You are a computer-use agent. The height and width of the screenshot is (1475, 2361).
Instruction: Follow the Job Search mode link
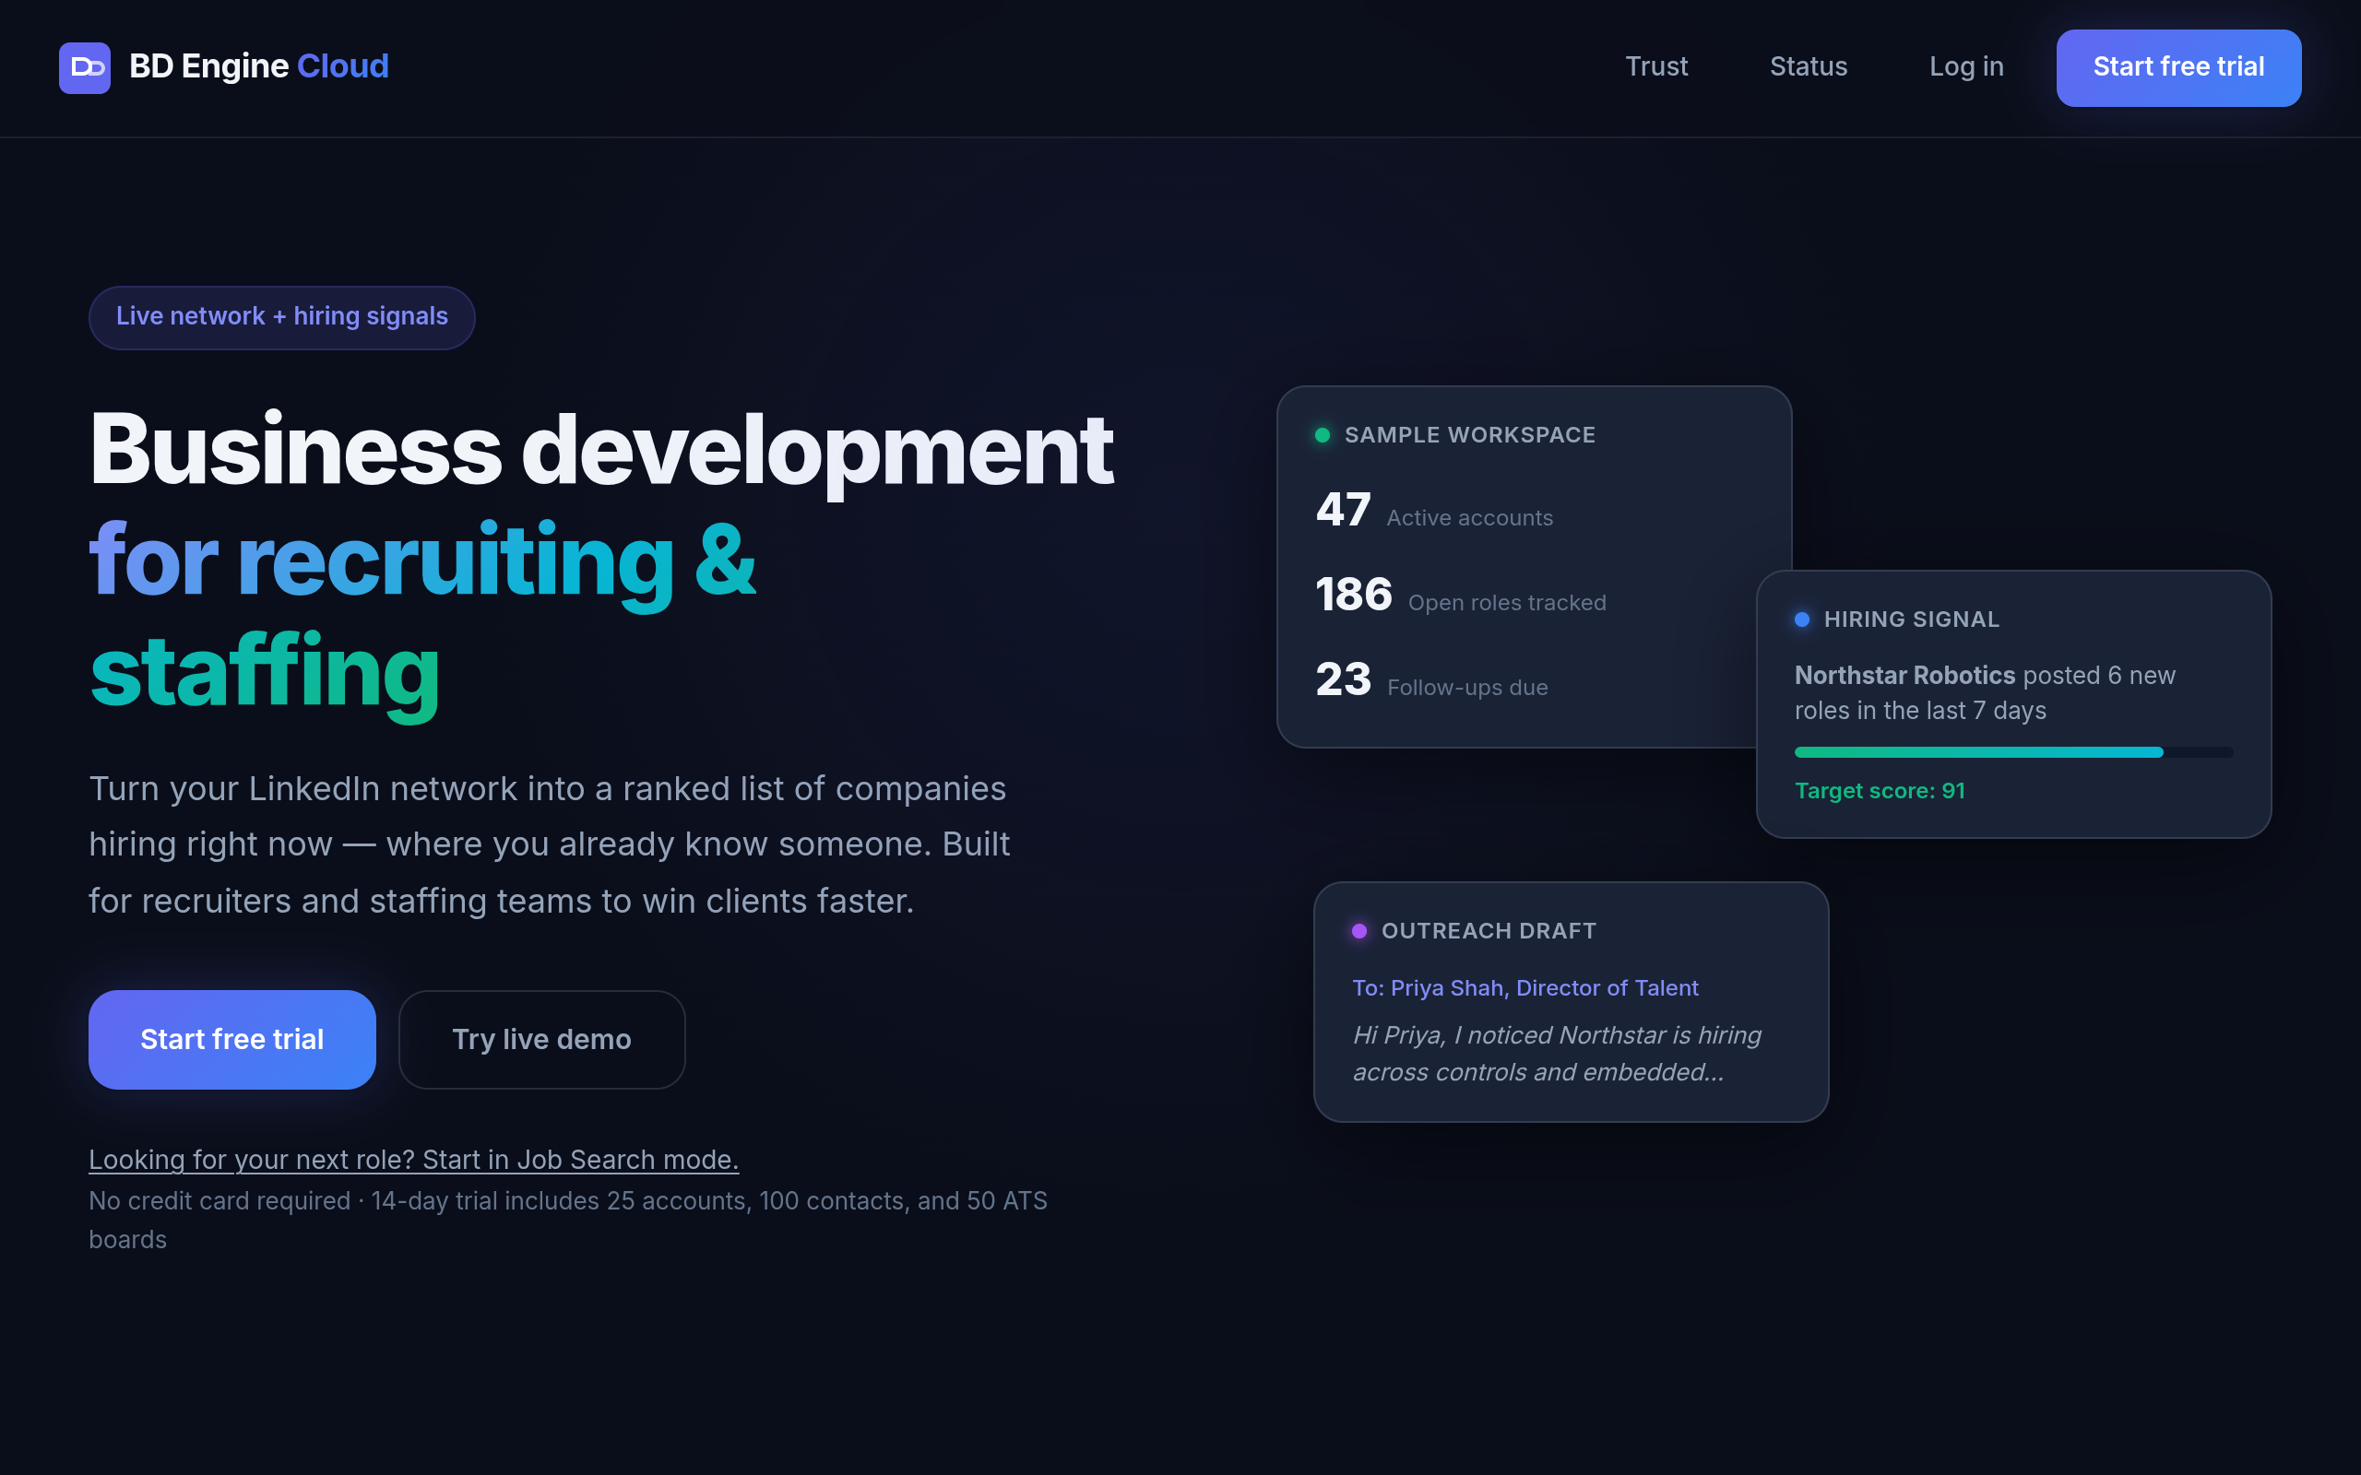[414, 1159]
